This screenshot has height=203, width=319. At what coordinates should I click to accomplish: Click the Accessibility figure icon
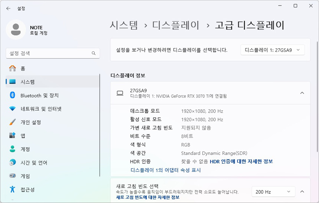pos(13,189)
